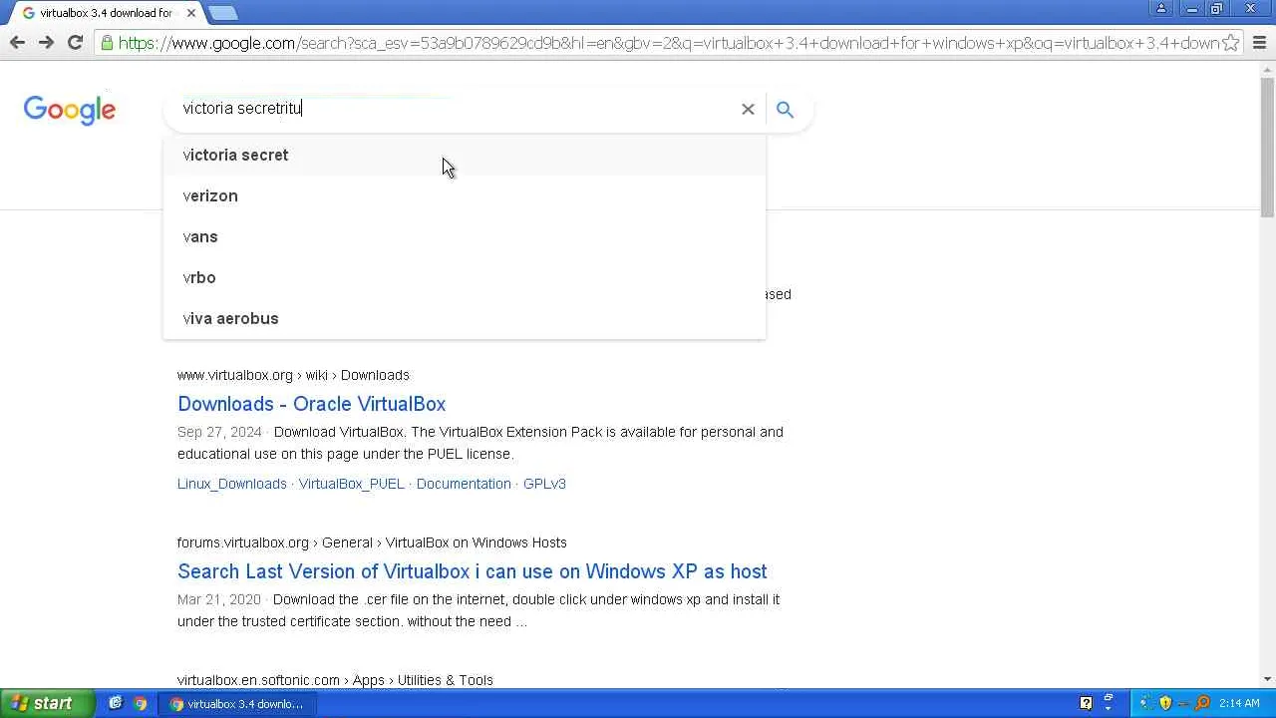The image size is (1276, 718).
Task: Click the page scrollbar up arrow
Action: point(1268,69)
